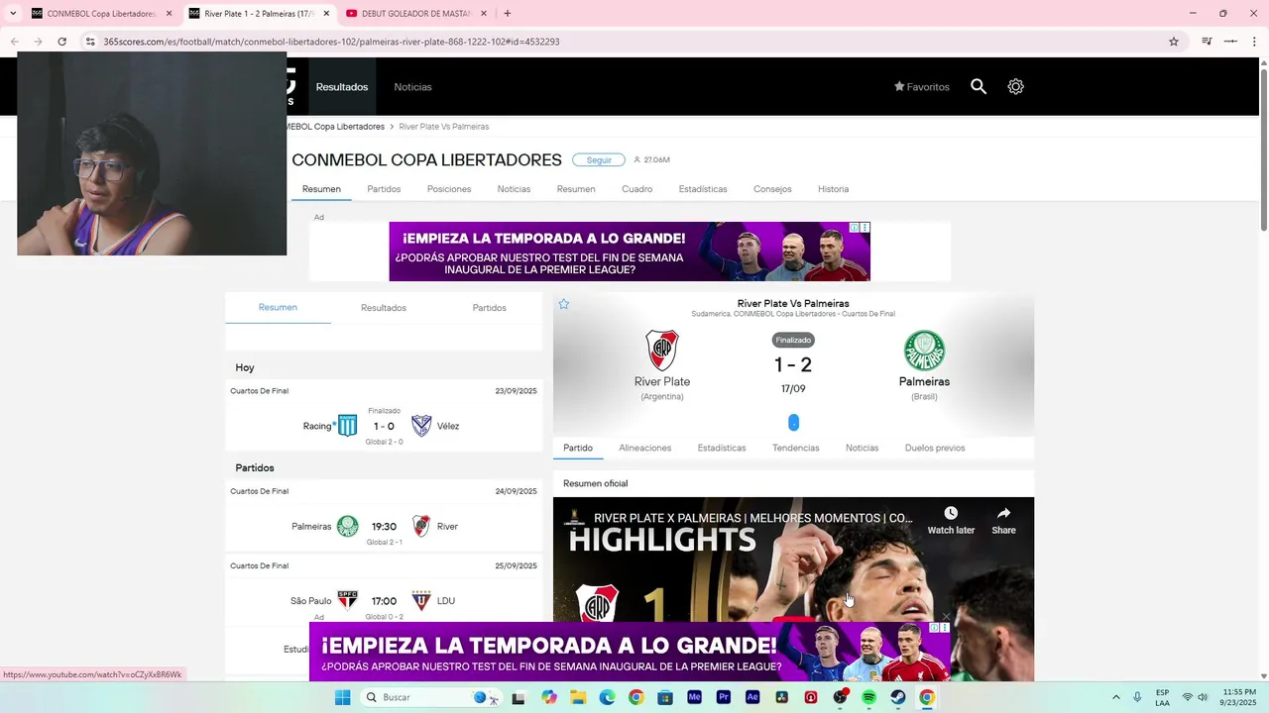Select Partidos tab in left panel
The height and width of the screenshot is (713, 1269).
(x=489, y=308)
